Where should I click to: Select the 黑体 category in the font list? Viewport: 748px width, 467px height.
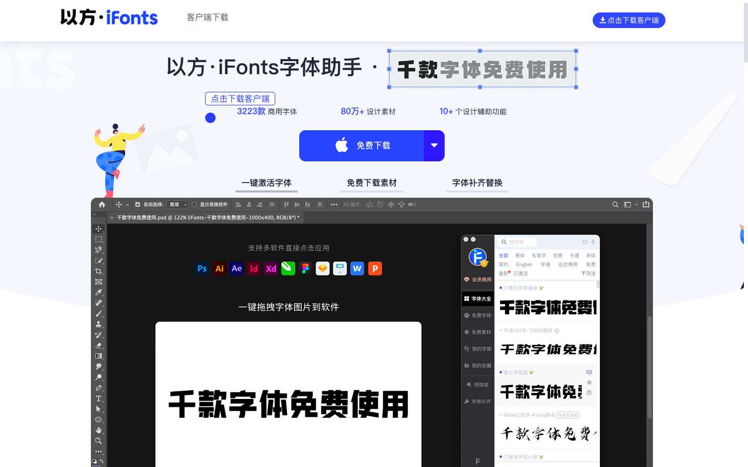(519, 255)
